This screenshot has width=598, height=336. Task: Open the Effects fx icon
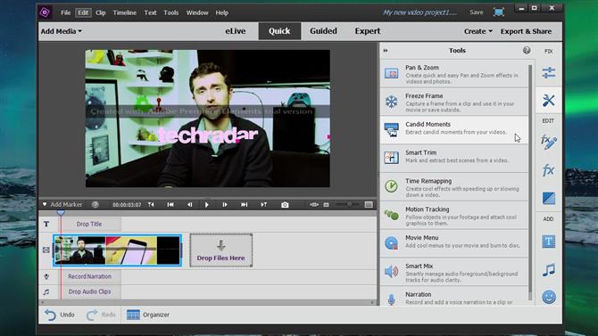pyautogui.click(x=548, y=170)
